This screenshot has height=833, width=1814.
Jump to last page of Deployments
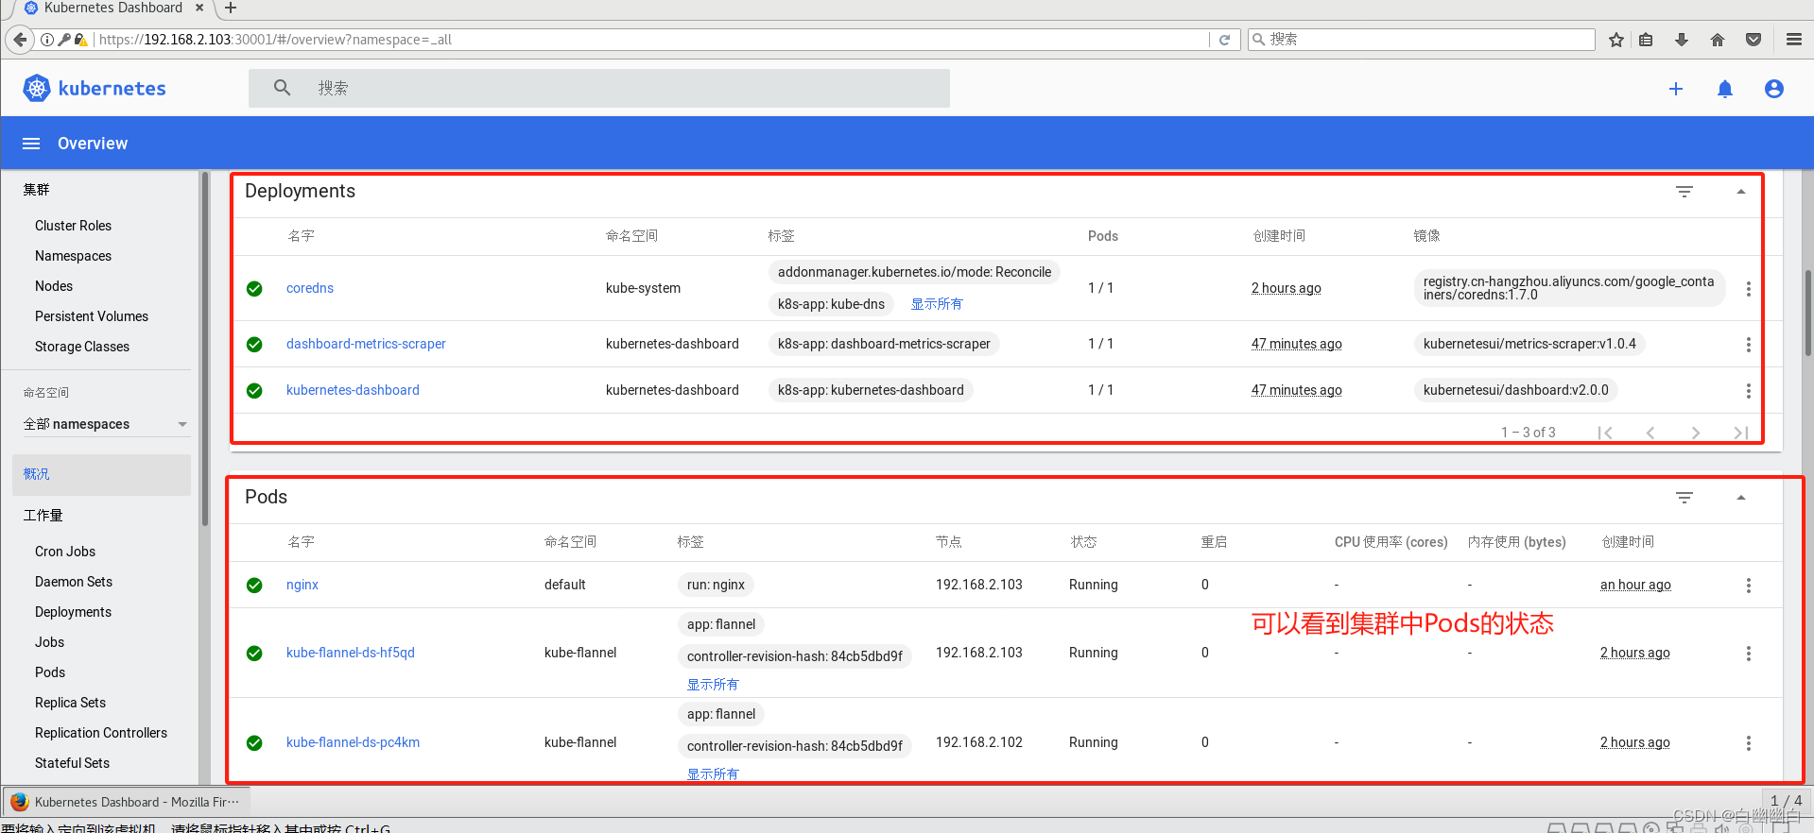(1740, 433)
